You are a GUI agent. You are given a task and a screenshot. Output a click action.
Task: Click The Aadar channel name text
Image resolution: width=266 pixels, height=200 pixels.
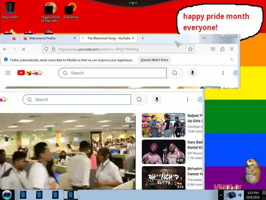[195, 180]
